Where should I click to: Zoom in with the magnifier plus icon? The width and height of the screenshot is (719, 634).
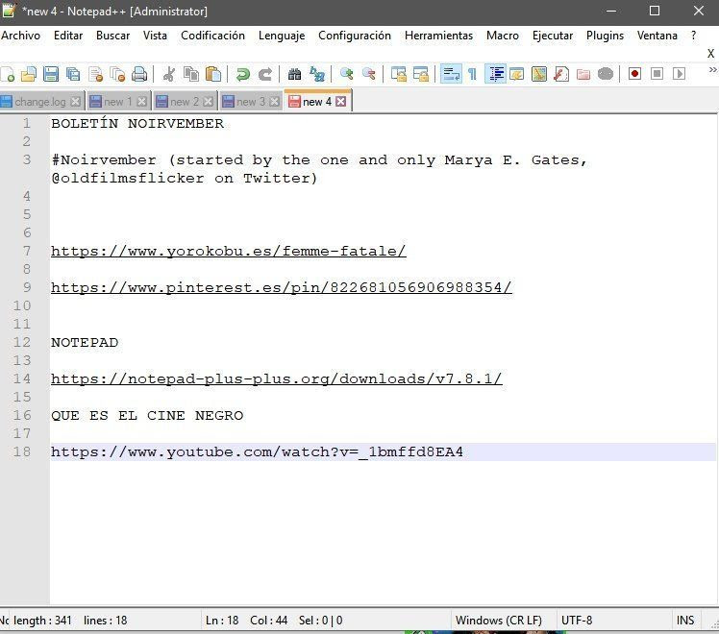[x=347, y=74]
